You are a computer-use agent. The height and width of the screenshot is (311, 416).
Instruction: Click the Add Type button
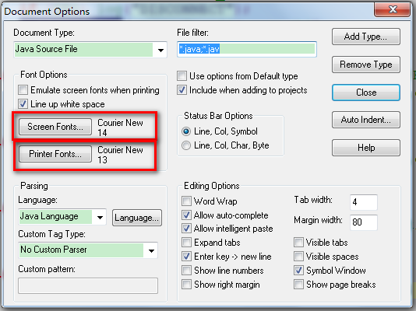pyautogui.click(x=366, y=37)
